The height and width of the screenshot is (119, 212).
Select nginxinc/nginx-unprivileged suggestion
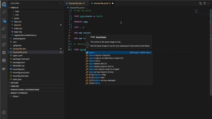pos(119,69)
